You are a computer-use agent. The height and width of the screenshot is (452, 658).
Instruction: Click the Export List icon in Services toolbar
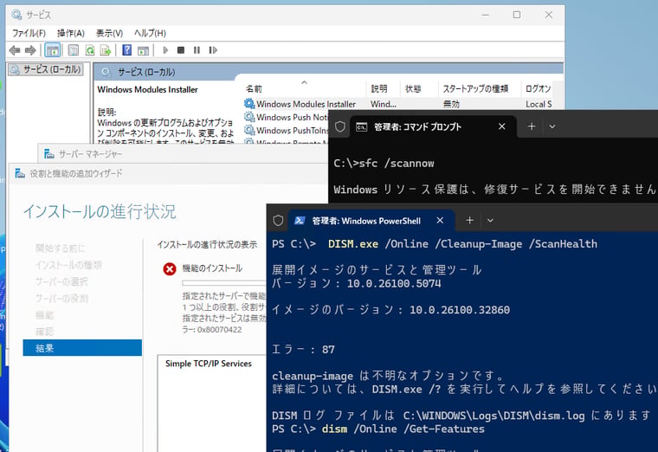click(106, 50)
